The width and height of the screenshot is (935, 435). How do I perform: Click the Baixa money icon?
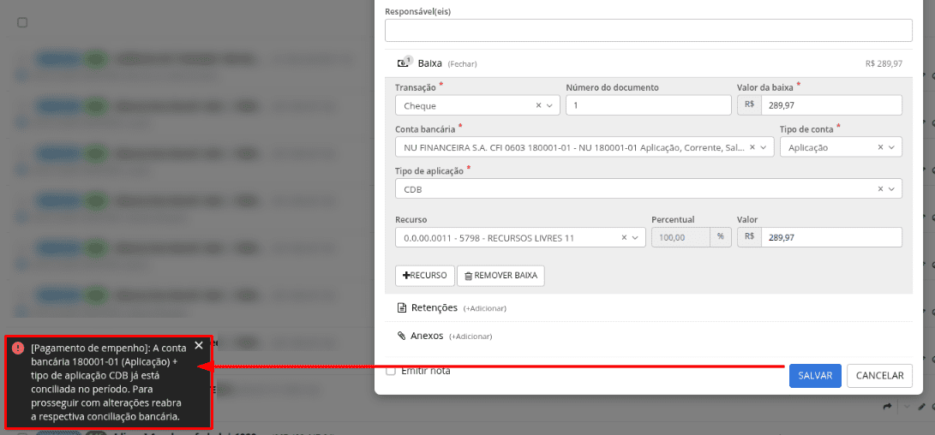click(405, 63)
